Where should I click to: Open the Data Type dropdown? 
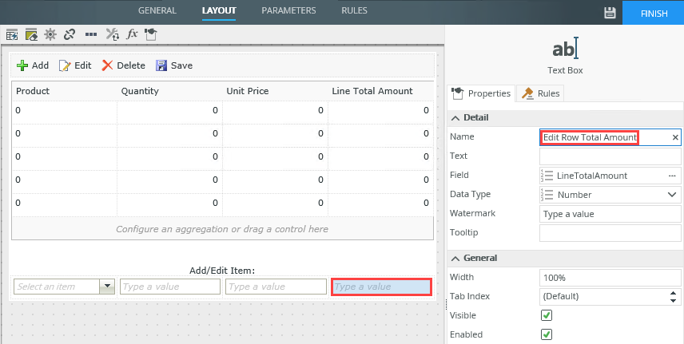tap(671, 195)
